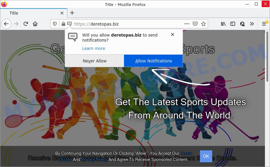This screenshot has height=167, width=270.
Task: Maximize the Firefox window
Action: click(256, 4)
